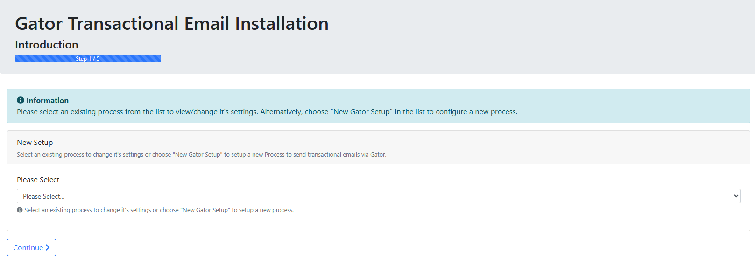The width and height of the screenshot is (755, 267).
Task: Click the Information alert info icon
Action: (x=20, y=100)
